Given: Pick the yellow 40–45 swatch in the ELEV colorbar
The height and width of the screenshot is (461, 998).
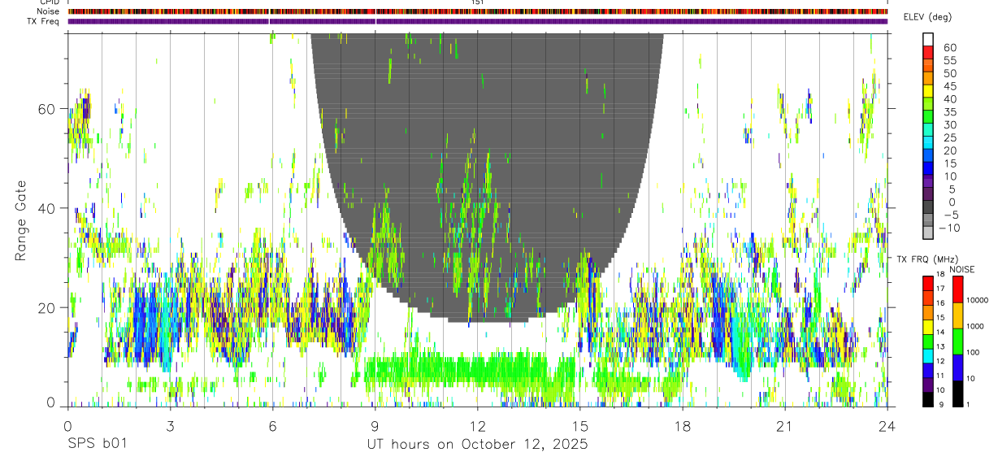Looking at the screenshot, I should 928,91.
